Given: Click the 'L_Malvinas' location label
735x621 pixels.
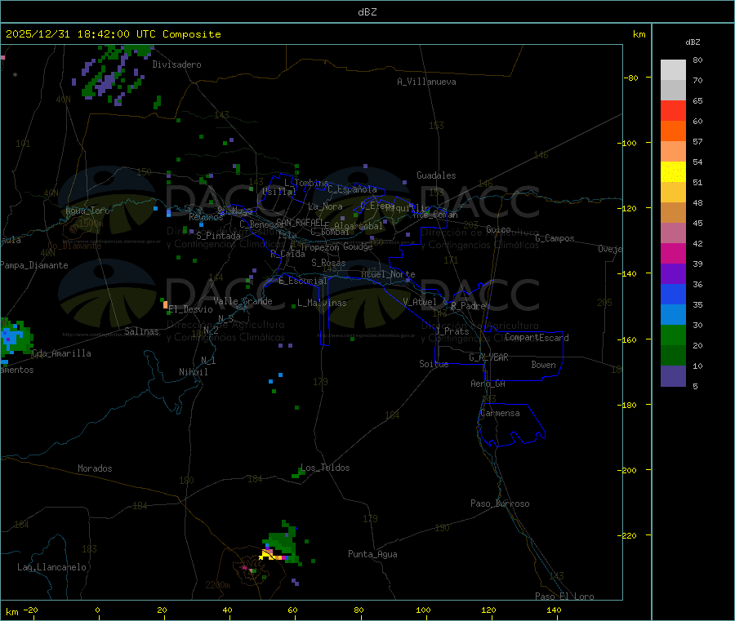Looking at the screenshot, I should 322,303.
